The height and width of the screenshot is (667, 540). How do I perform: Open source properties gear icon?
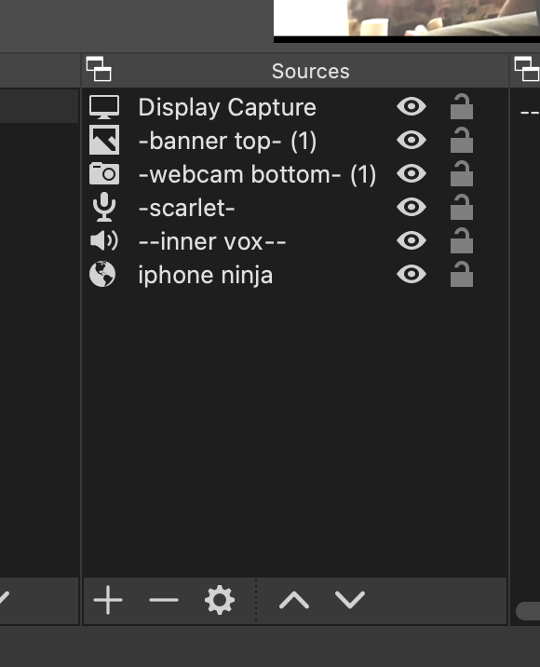220,600
